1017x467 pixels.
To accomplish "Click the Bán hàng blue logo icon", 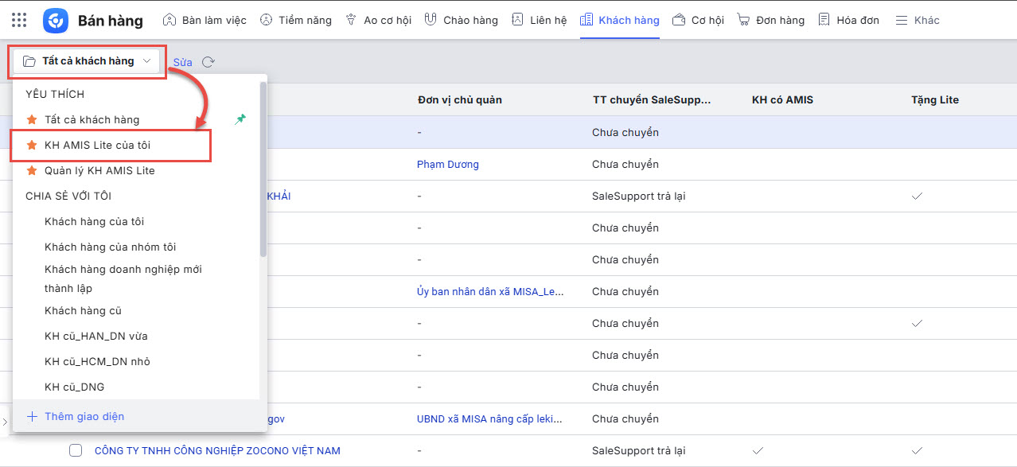I will pos(56,20).
